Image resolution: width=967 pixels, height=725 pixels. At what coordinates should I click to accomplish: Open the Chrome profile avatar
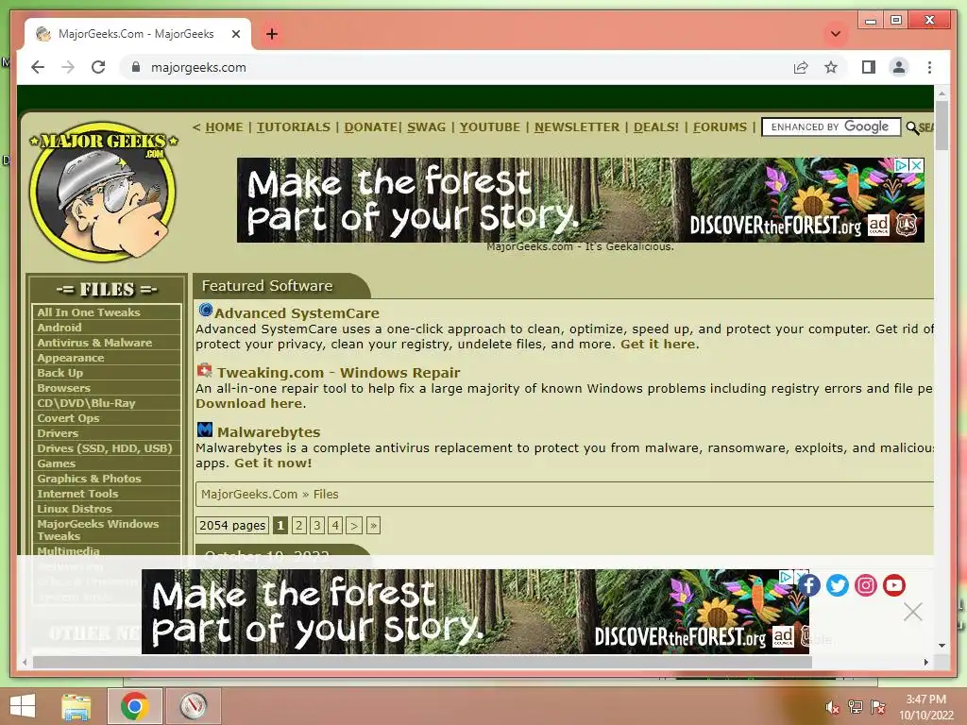point(899,67)
